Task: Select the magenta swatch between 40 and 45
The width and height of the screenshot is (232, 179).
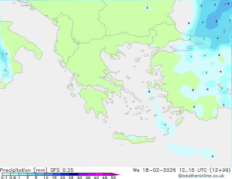Action: click(99, 174)
